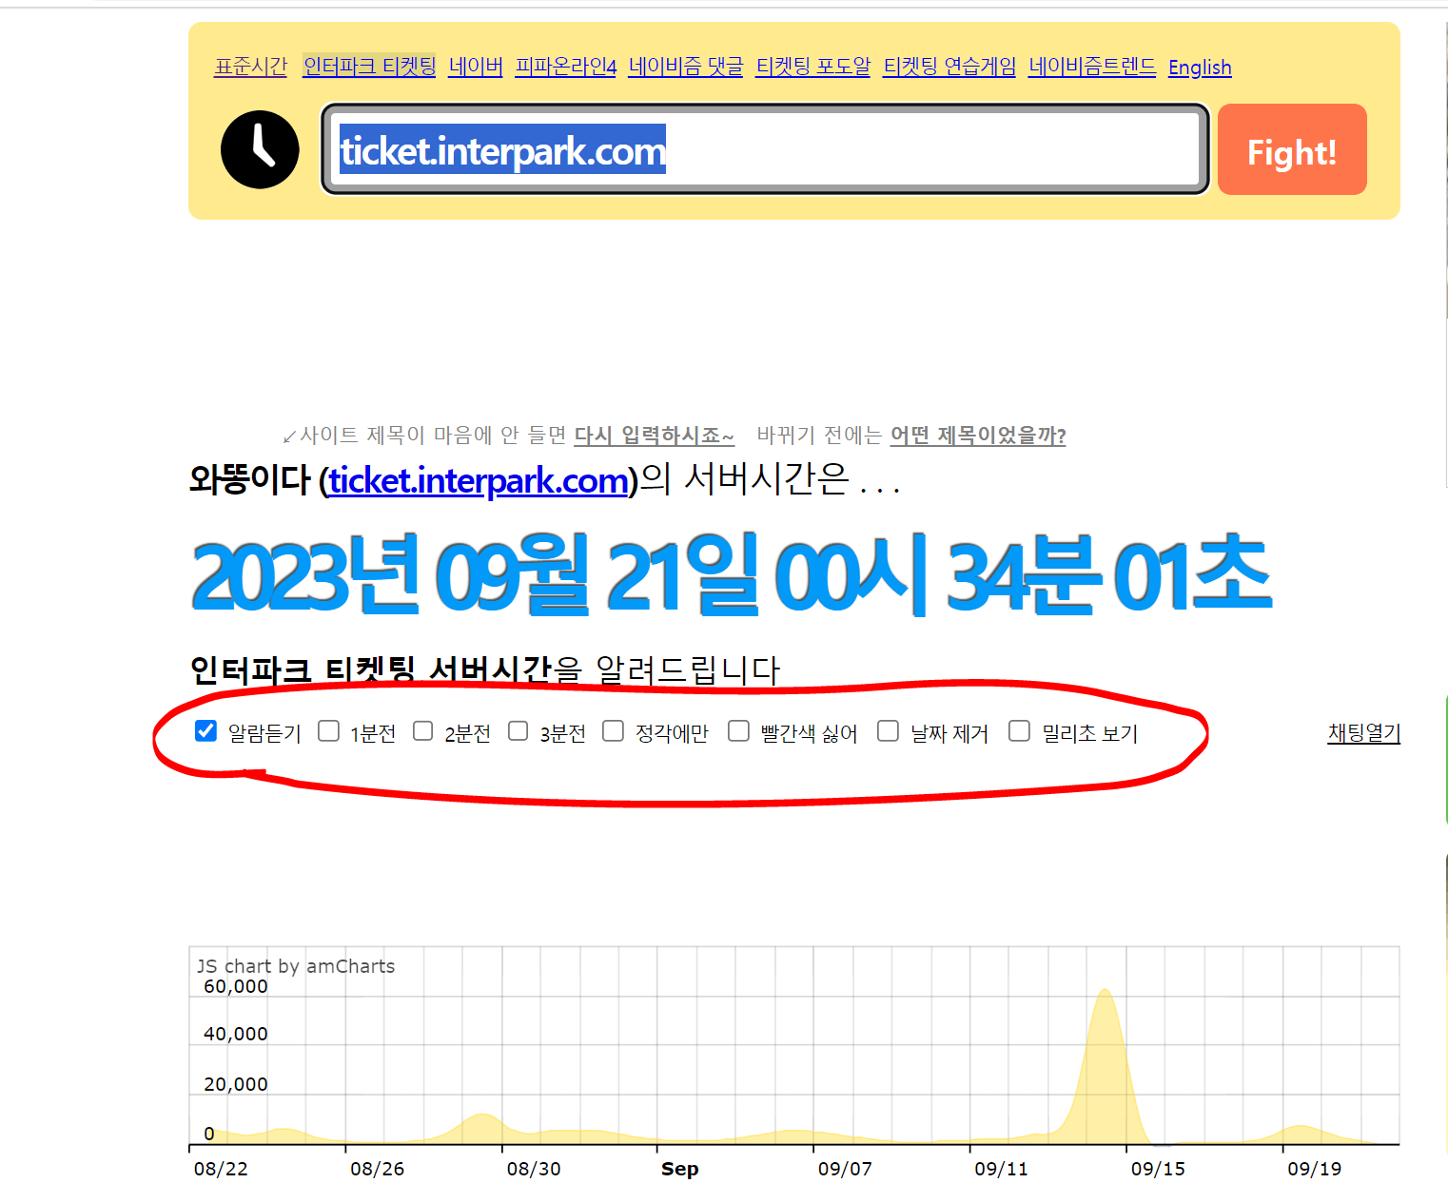Click the 40,000 value label on the chart
The image size is (1448, 1183).
(236, 1034)
